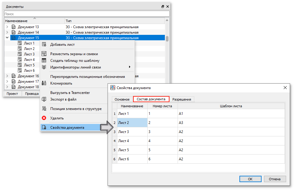Expand the Документ 13 tree node
294x190 pixels.
point(7,27)
